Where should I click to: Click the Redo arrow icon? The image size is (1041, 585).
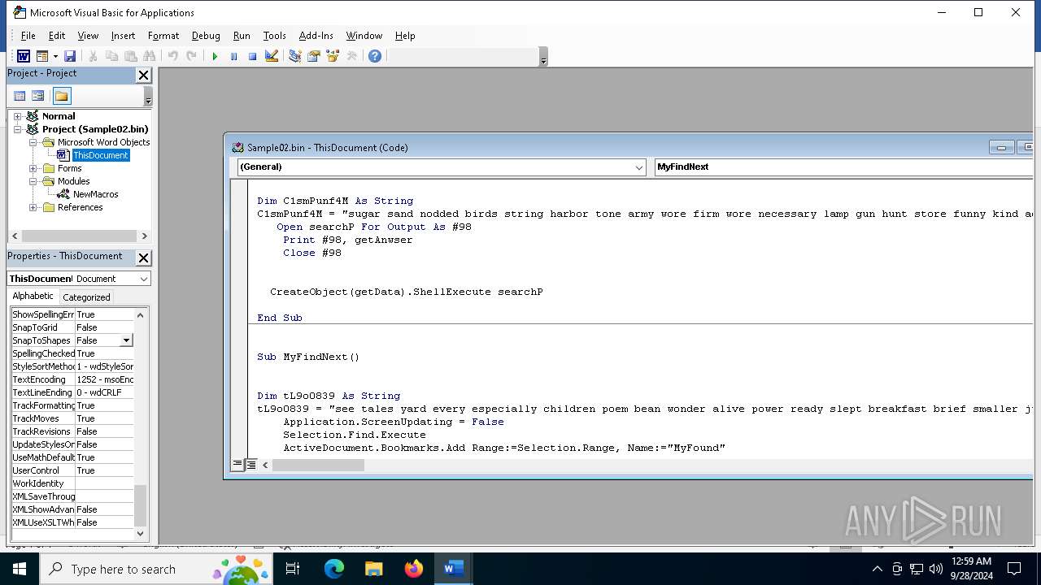click(191, 56)
